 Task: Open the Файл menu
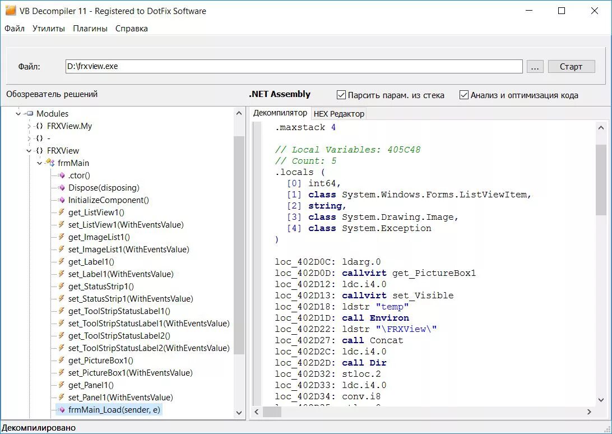pyautogui.click(x=15, y=29)
